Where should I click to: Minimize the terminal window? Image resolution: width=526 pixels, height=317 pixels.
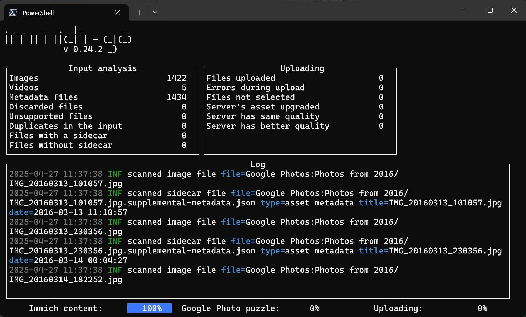coord(466,10)
